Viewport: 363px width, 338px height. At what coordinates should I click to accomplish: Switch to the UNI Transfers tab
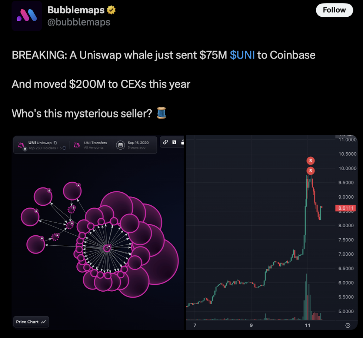(95, 143)
